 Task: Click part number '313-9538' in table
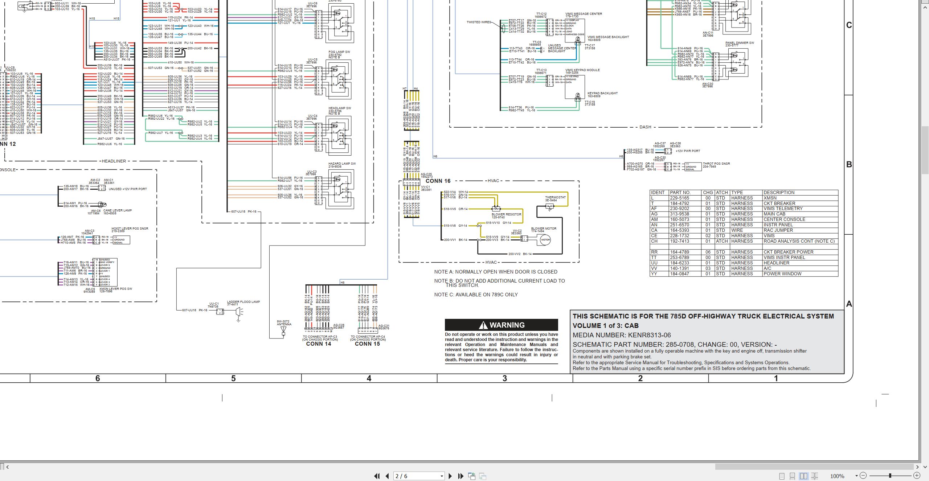pyautogui.click(x=679, y=214)
